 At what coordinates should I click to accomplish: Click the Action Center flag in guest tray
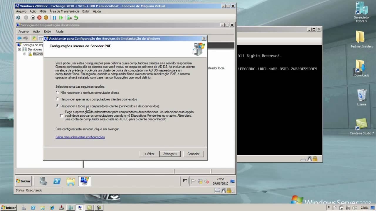(193, 181)
